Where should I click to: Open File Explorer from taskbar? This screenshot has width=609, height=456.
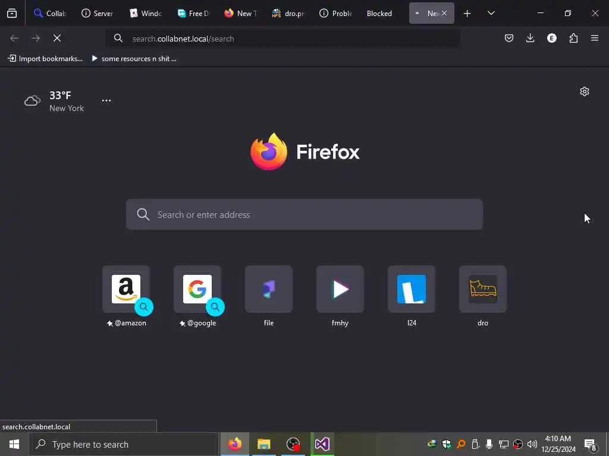[x=263, y=444]
